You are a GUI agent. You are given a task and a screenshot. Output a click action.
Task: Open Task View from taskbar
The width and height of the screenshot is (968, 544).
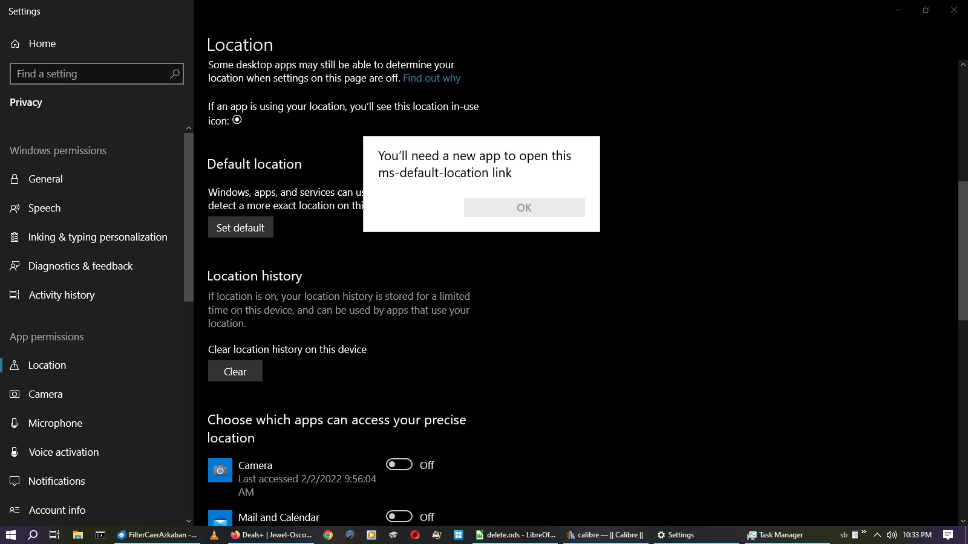(54, 535)
